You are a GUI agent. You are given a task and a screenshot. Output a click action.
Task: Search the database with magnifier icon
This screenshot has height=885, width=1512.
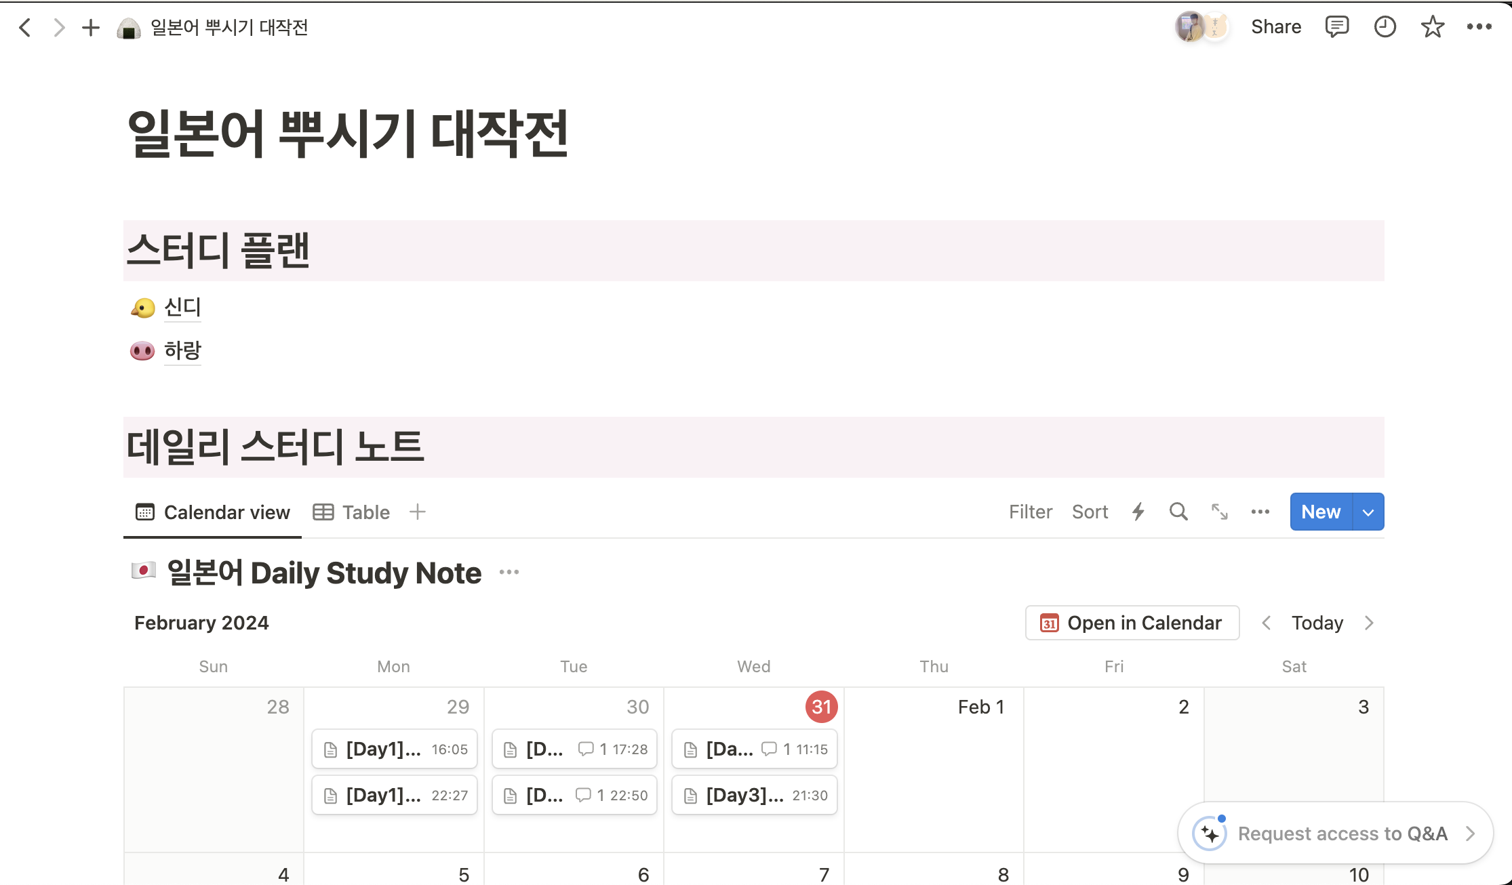pos(1178,512)
